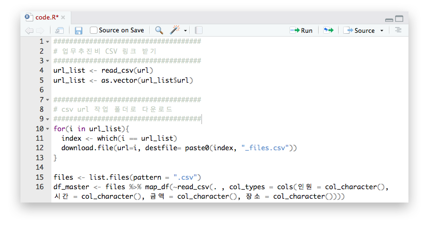This screenshot has height=232, width=427.
Task: Open Find/Replace magnifier
Action: 159,30
